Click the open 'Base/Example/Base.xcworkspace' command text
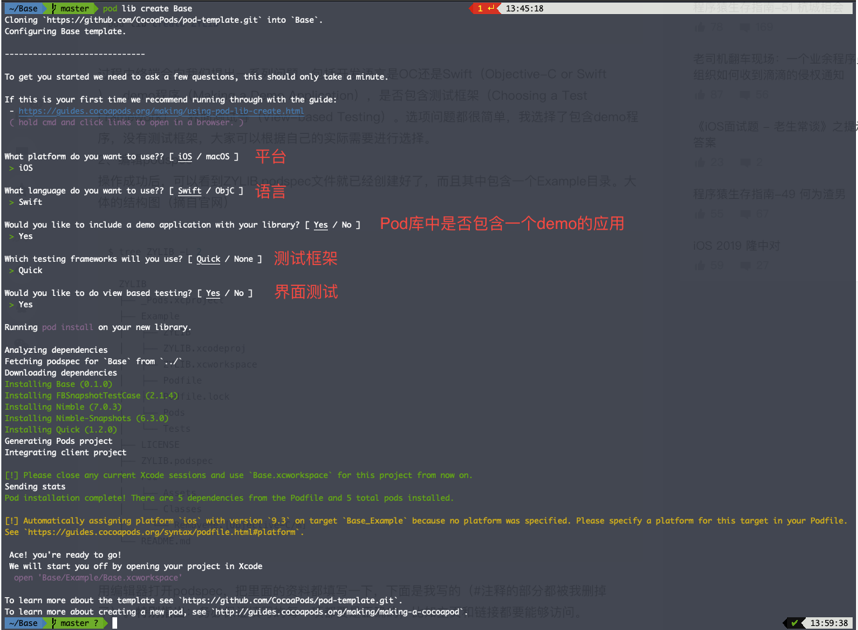 97,578
